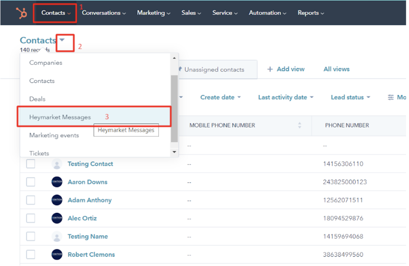Select Tickets in object dropdown
409x266 pixels.
(39, 153)
